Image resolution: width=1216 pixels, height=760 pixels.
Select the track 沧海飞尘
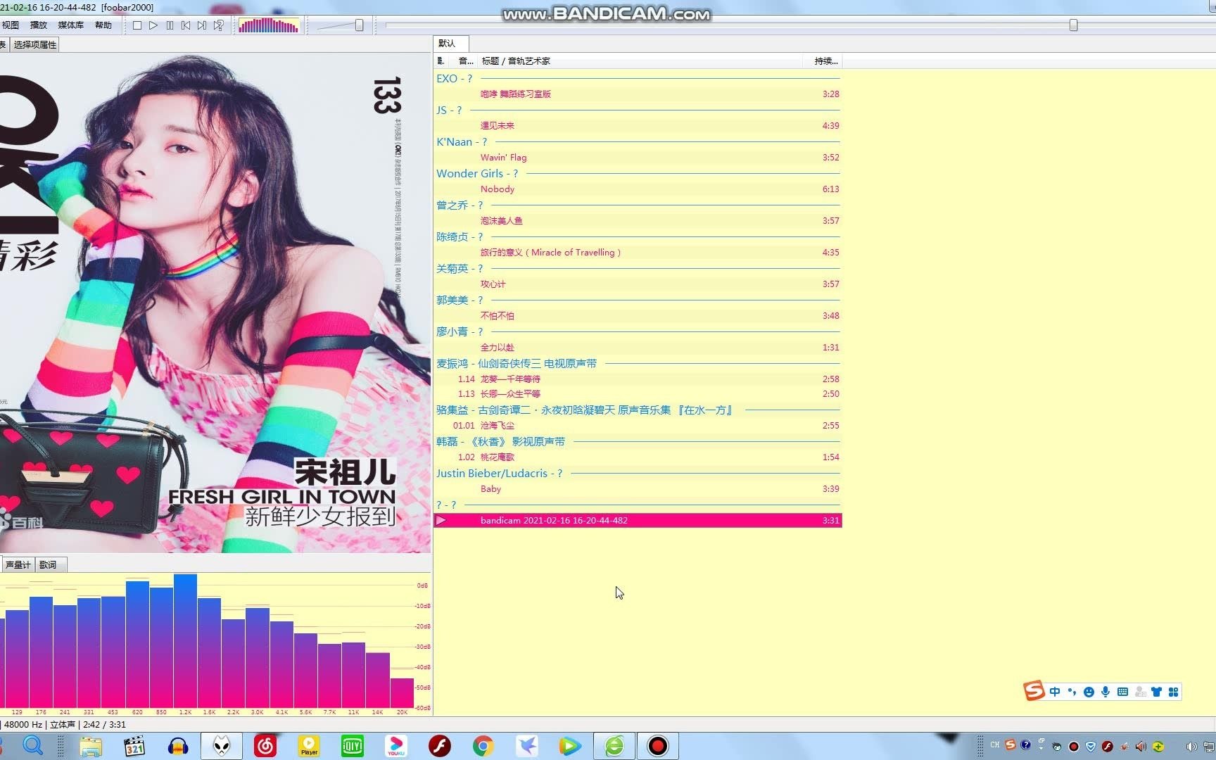(x=638, y=426)
